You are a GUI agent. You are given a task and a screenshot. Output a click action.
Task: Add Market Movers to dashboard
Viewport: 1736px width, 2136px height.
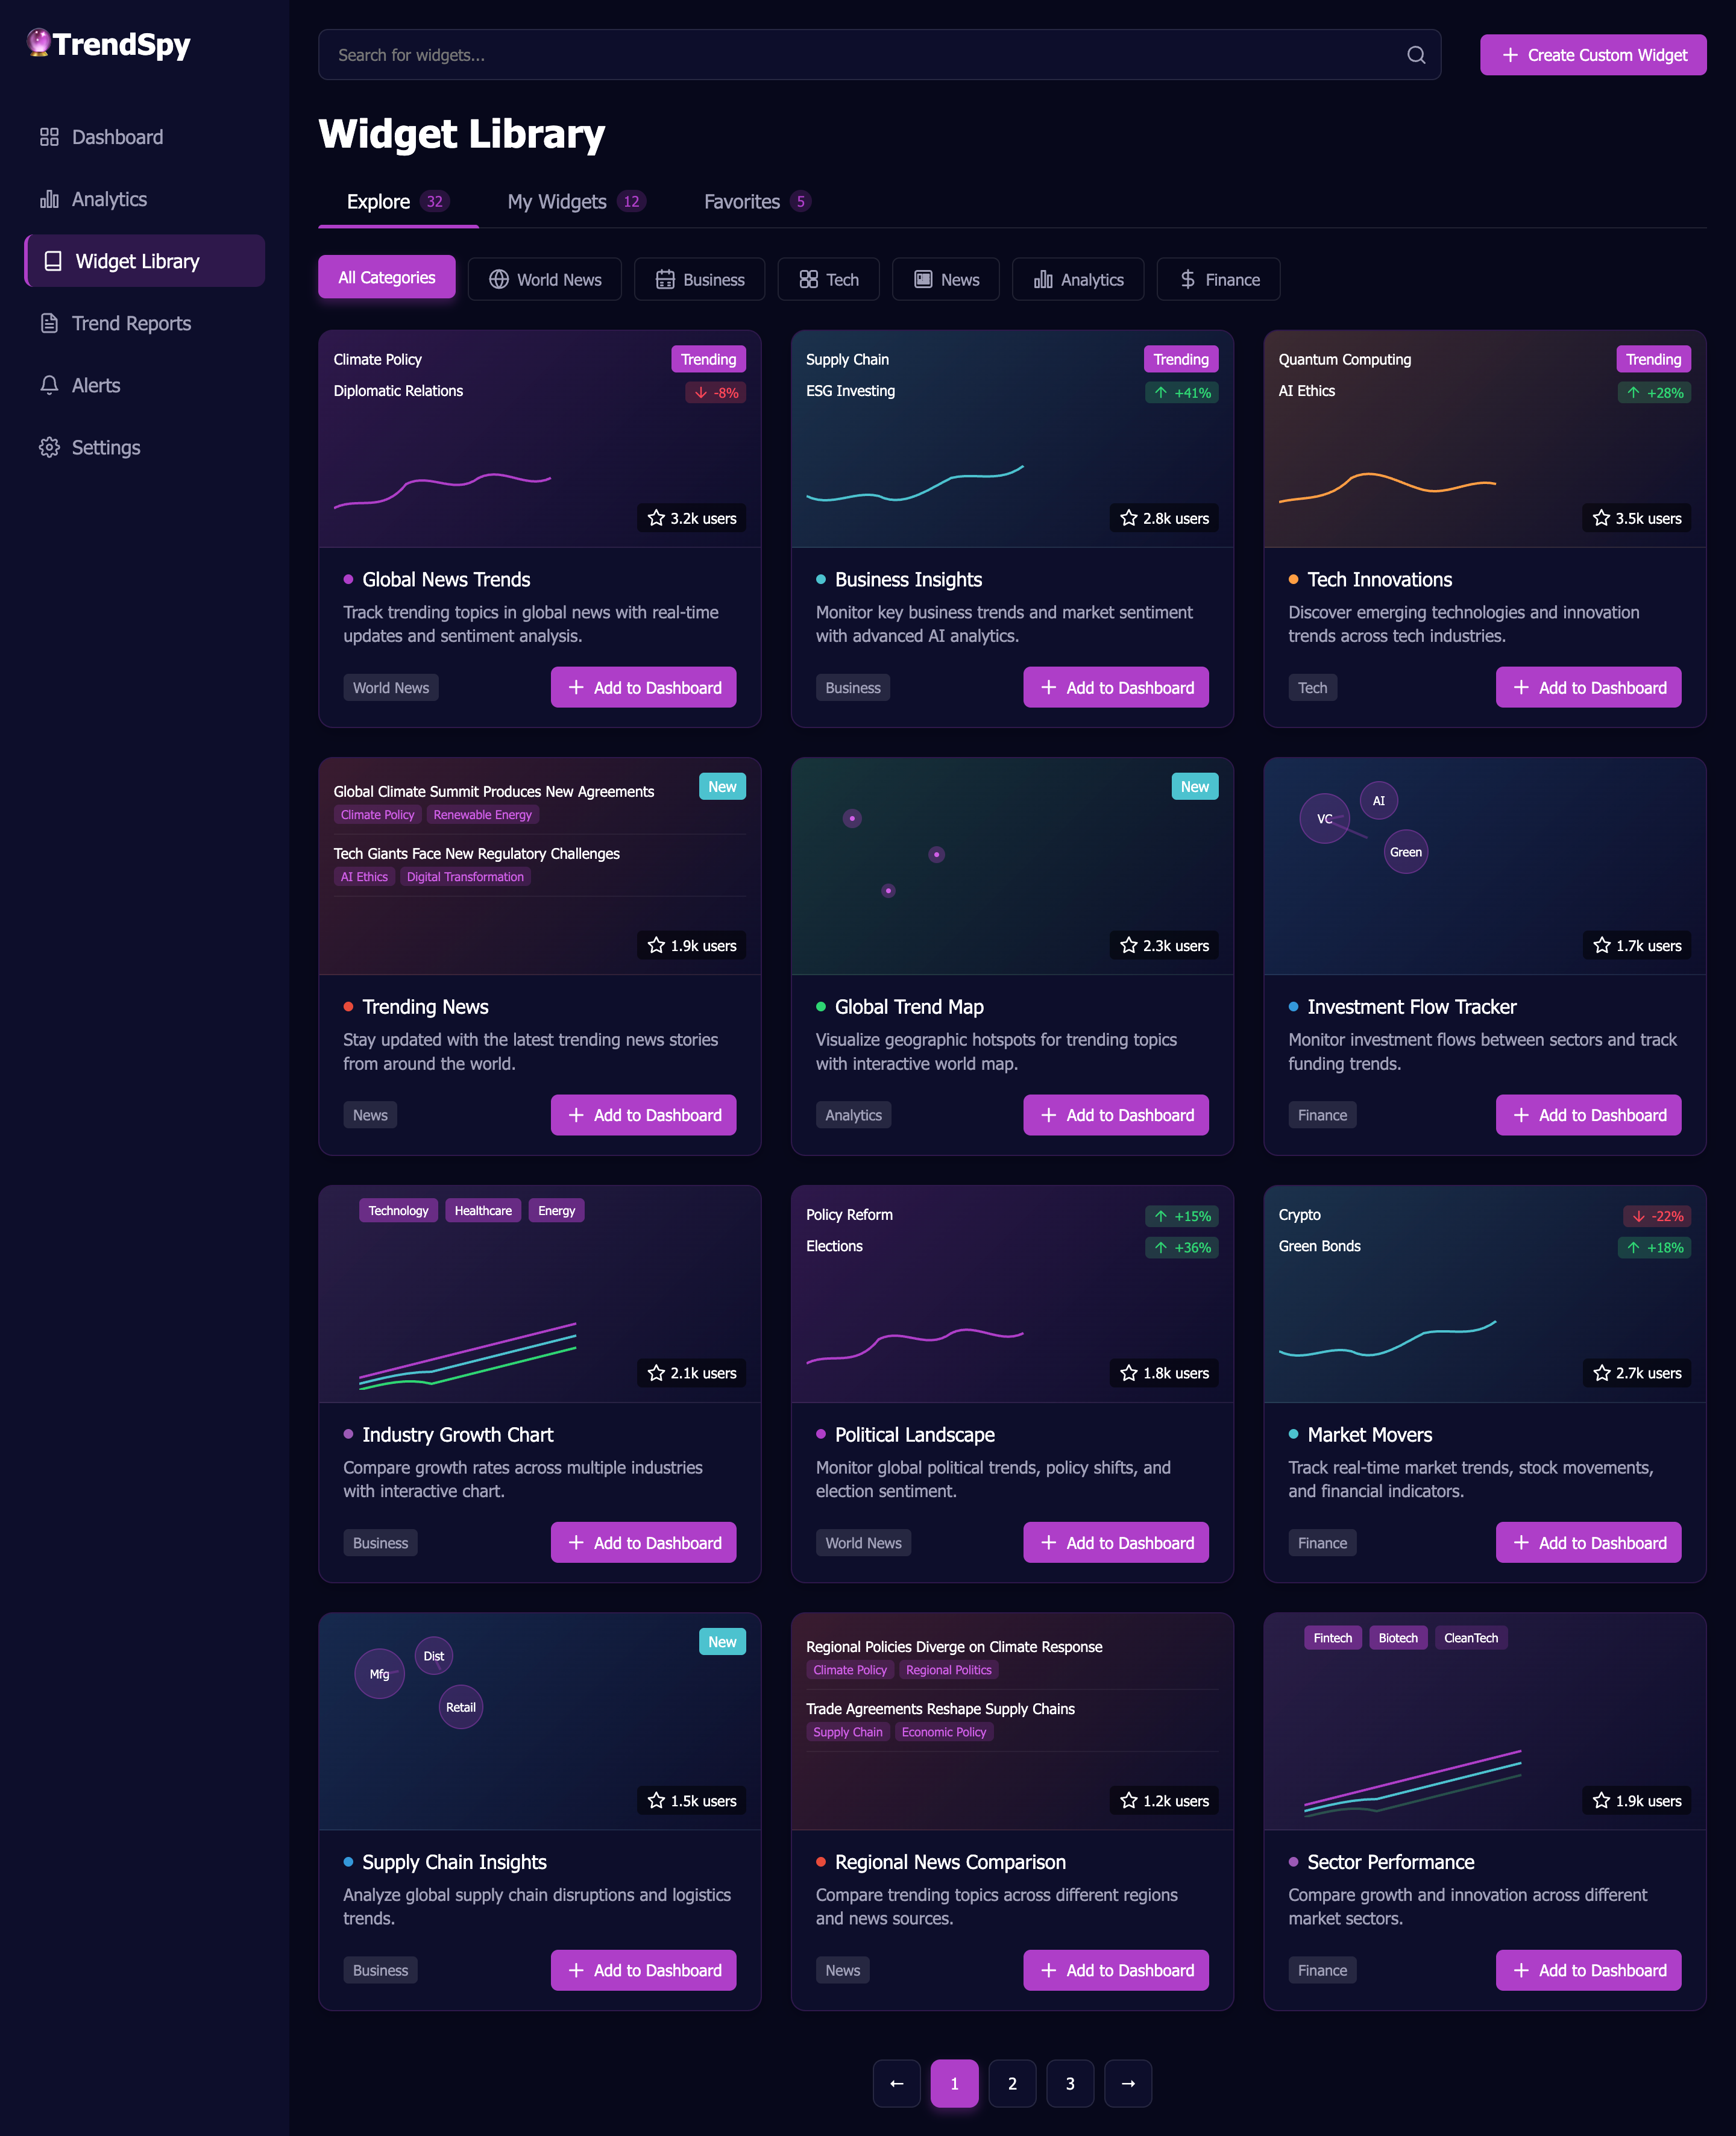(1588, 1542)
